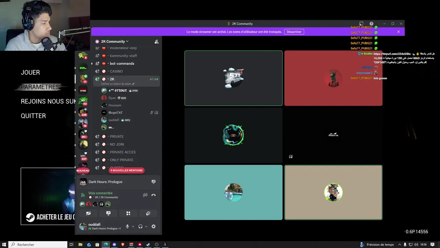Open the Discord help icon
The image size is (440, 248).
click(371, 24)
